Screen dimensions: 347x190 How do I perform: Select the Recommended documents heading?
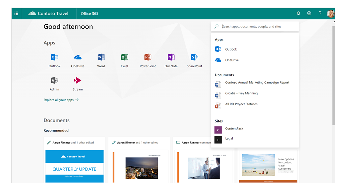tap(56, 130)
